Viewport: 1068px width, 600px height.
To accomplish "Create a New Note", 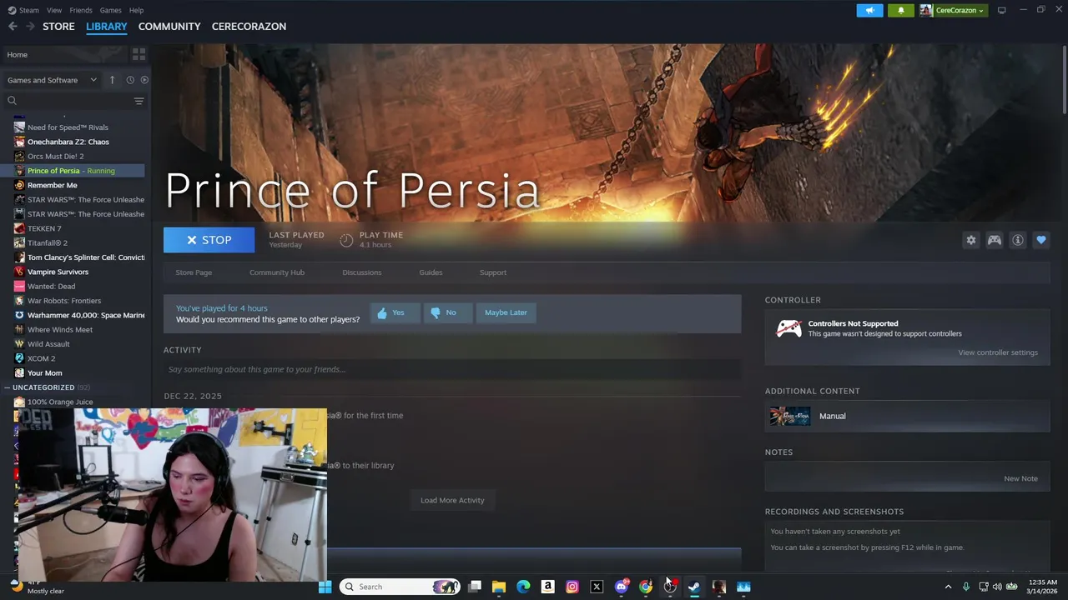I will [x=1020, y=478].
